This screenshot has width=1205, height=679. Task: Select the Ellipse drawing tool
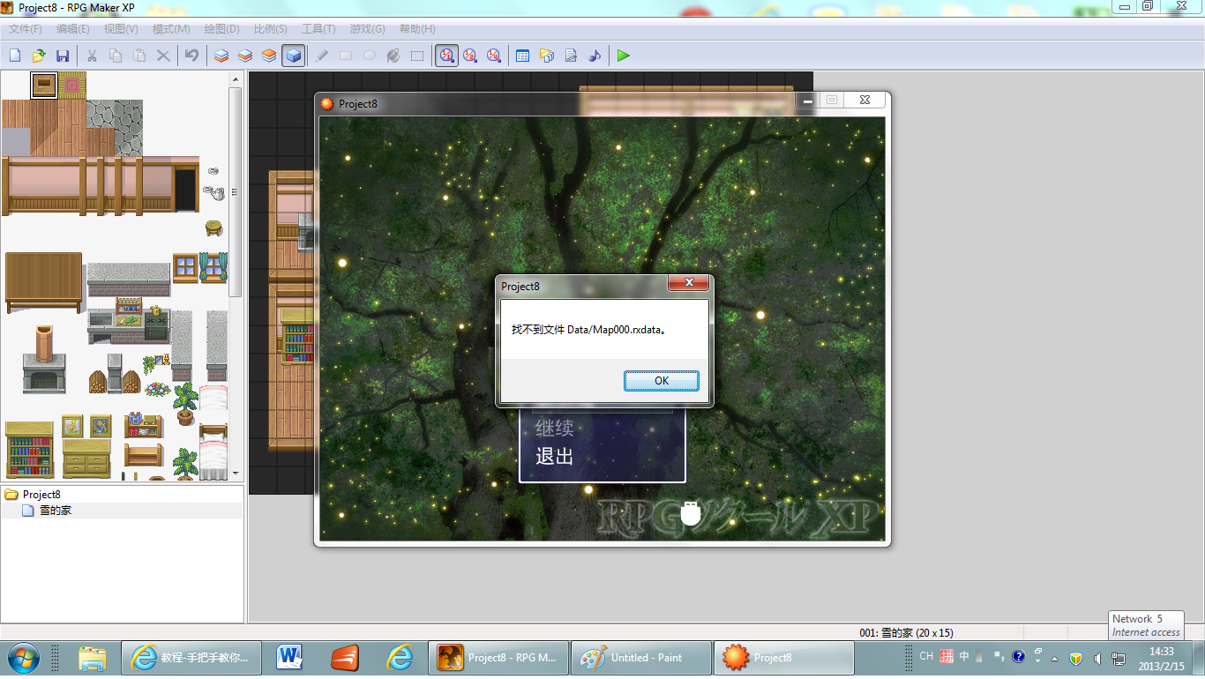tap(370, 56)
